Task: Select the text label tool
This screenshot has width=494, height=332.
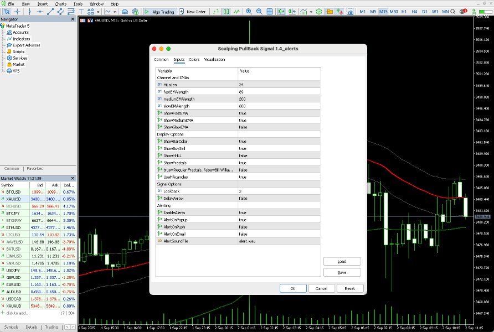Action: pyautogui.click(x=81, y=12)
